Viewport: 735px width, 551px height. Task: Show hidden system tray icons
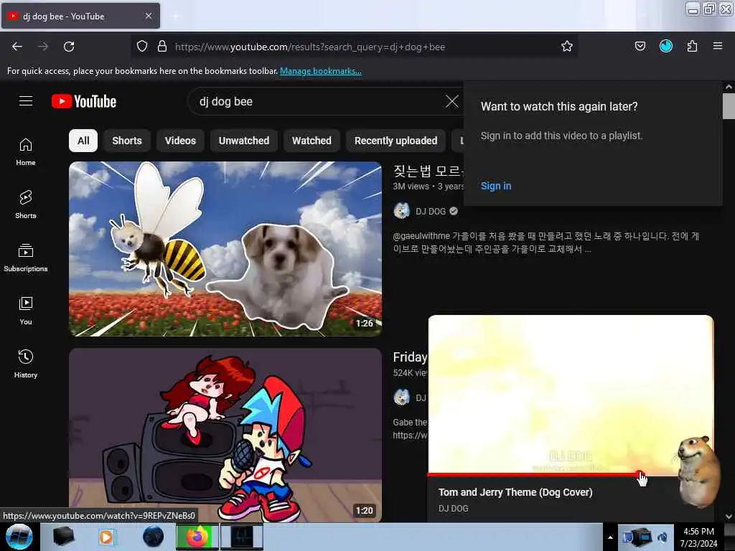610,537
